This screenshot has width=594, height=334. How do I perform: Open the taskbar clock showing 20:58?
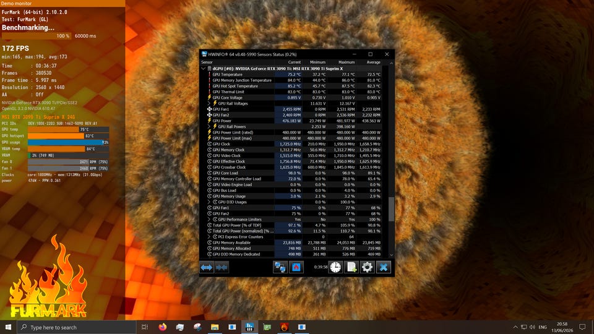point(562,327)
